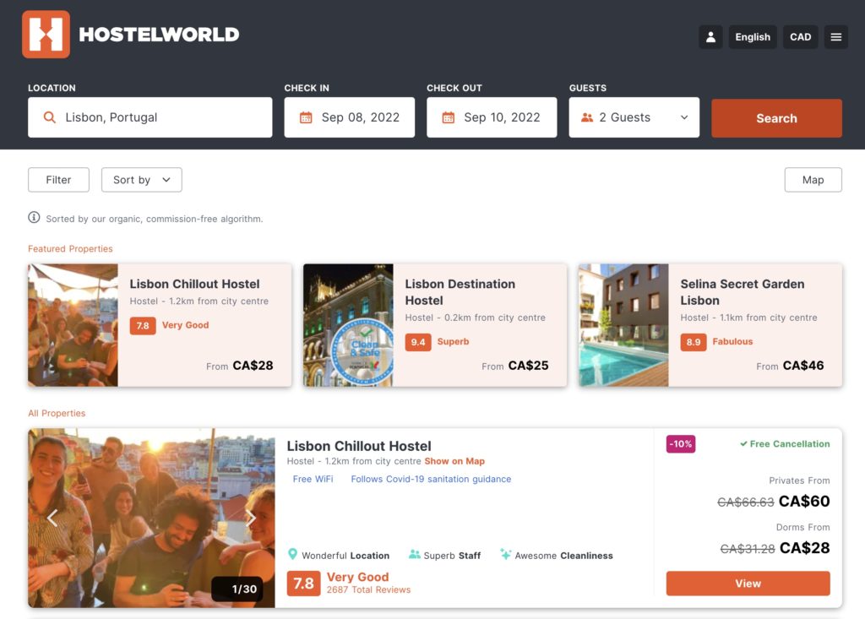Click the location pin icon next to Wonderful Location
The height and width of the screenshot is (619, 865).
click(293, 555)
